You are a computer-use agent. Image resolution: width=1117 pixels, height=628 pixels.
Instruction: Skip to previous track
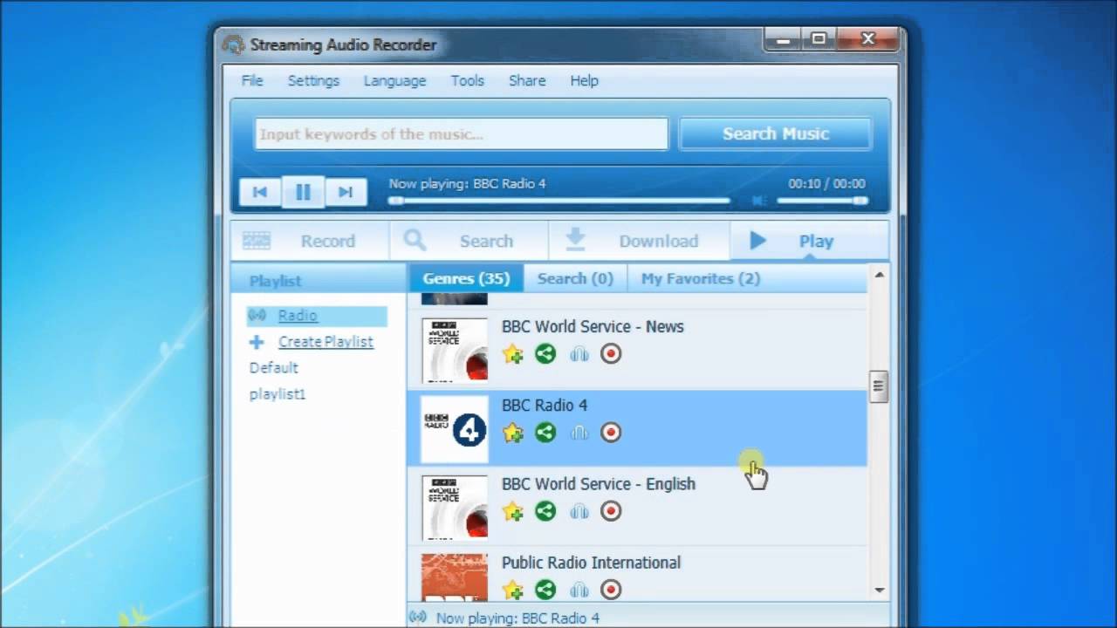(260, 192)
